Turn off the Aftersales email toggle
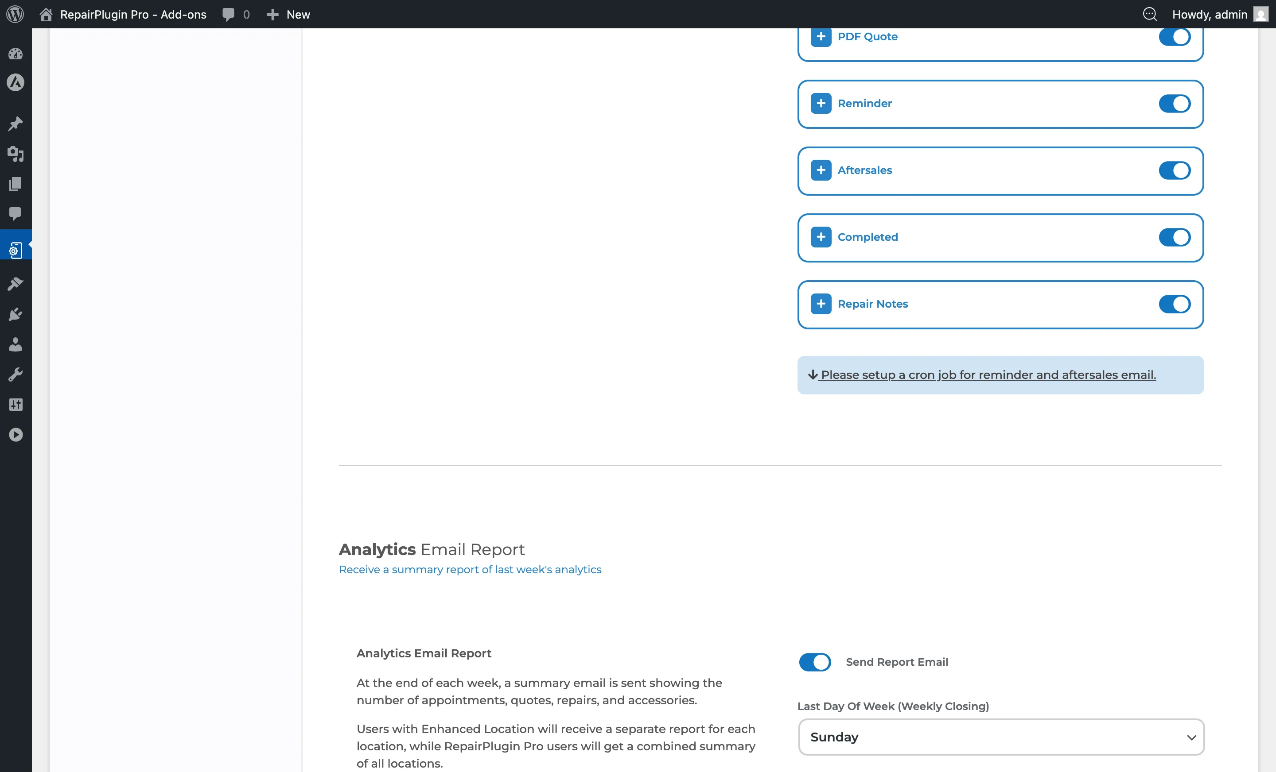Viewport: 1276px width, 772px height. click(x=1174, y=170)
